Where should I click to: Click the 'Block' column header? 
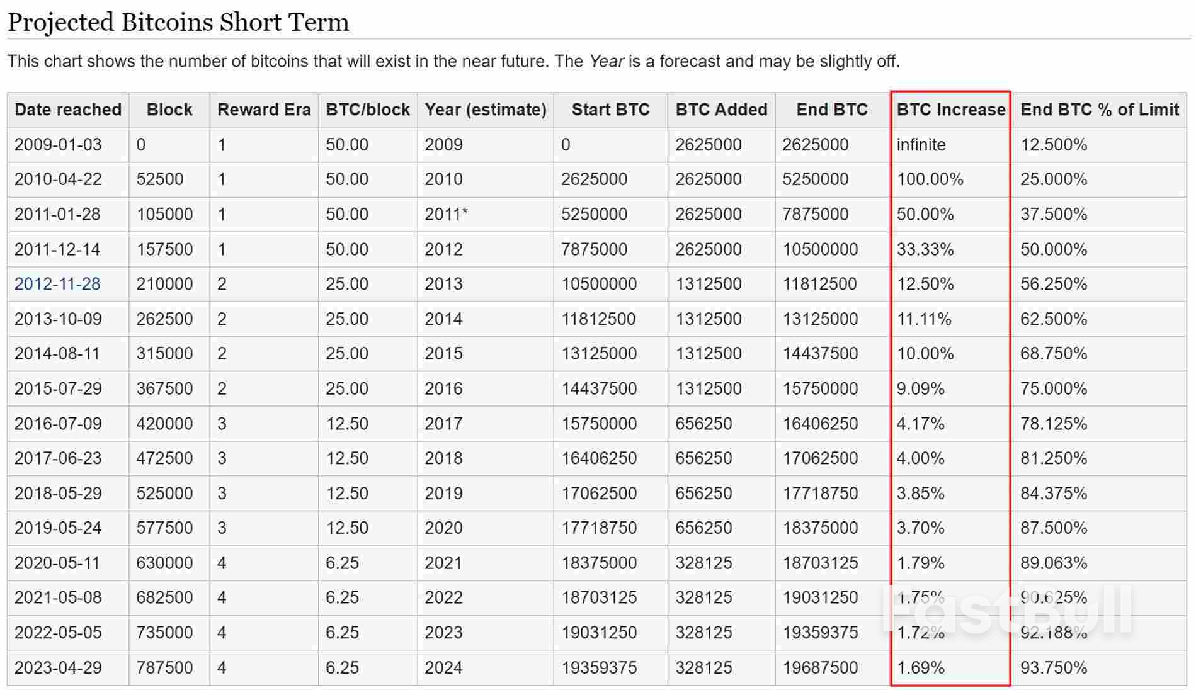(169, 110)
